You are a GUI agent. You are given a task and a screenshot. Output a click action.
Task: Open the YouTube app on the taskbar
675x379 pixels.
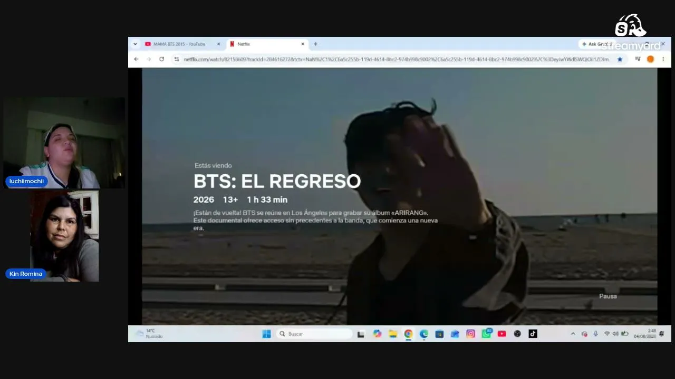point(502,334)
